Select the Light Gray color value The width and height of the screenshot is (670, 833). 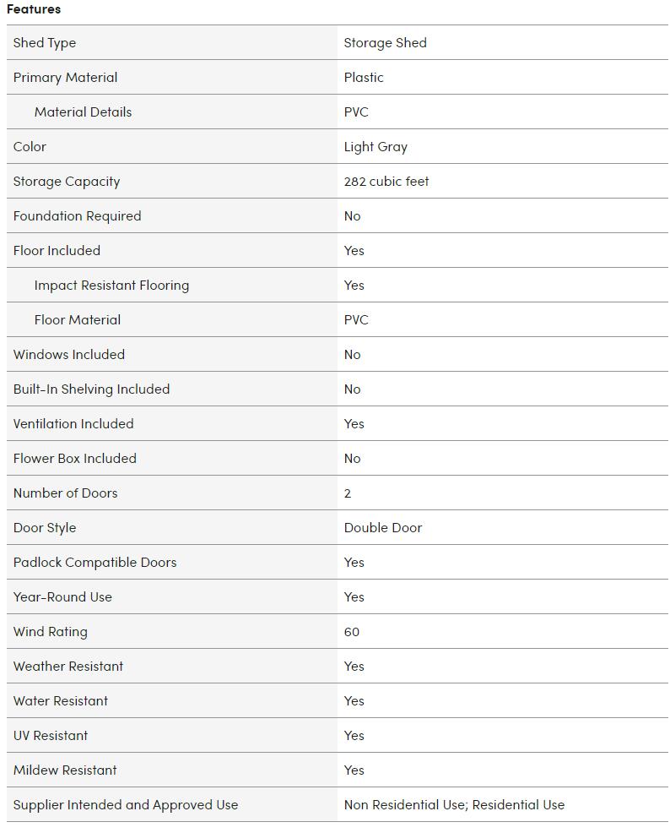pyautogui.click(x=376, y=147)
